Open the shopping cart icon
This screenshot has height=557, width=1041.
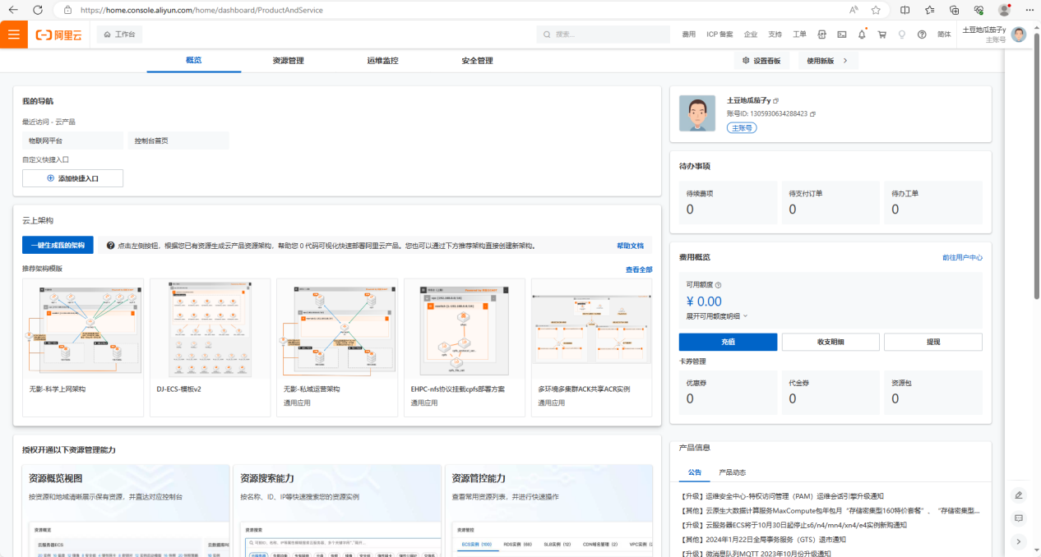[881, 35]
